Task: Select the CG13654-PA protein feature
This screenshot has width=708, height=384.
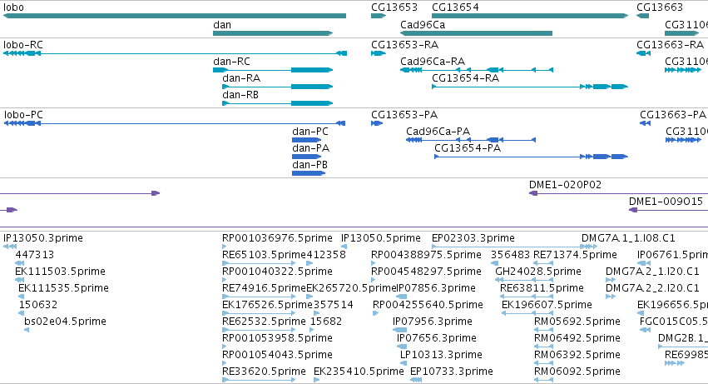Action: pyautogui.click(x=531, y=157)
